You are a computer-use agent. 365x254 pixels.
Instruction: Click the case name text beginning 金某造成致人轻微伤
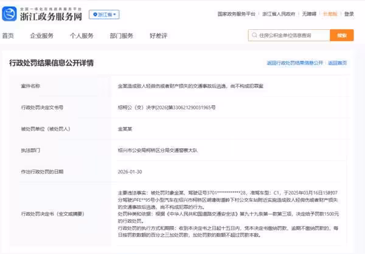click(x=190, y=86)
